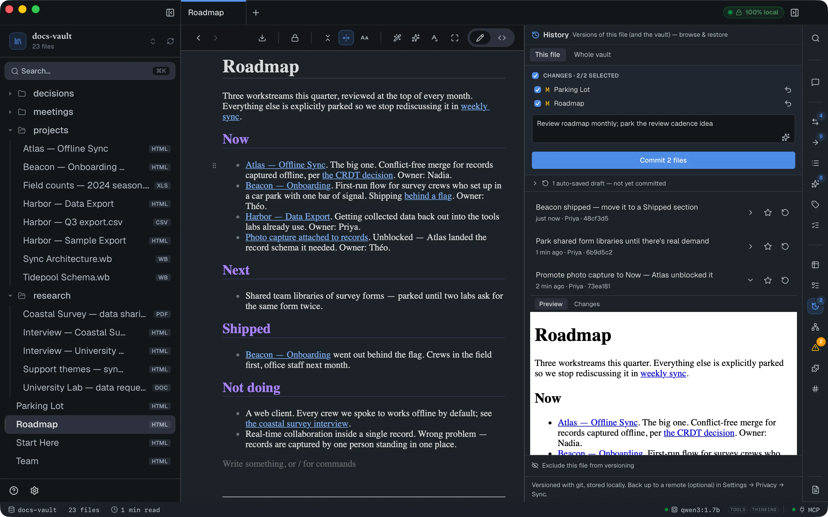The width and height of the screenshot is (828, 517).
Task: Collapse the left sidebar panel icon
Action: tap(170, 13)
